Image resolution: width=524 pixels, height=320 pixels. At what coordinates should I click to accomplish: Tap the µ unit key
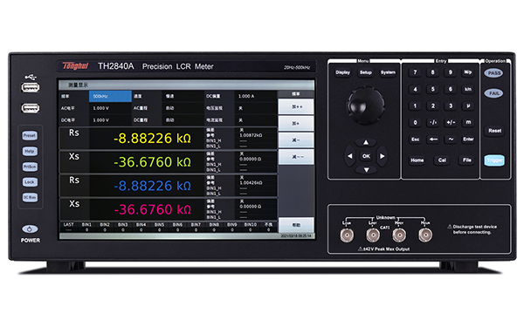pos(468,106)
